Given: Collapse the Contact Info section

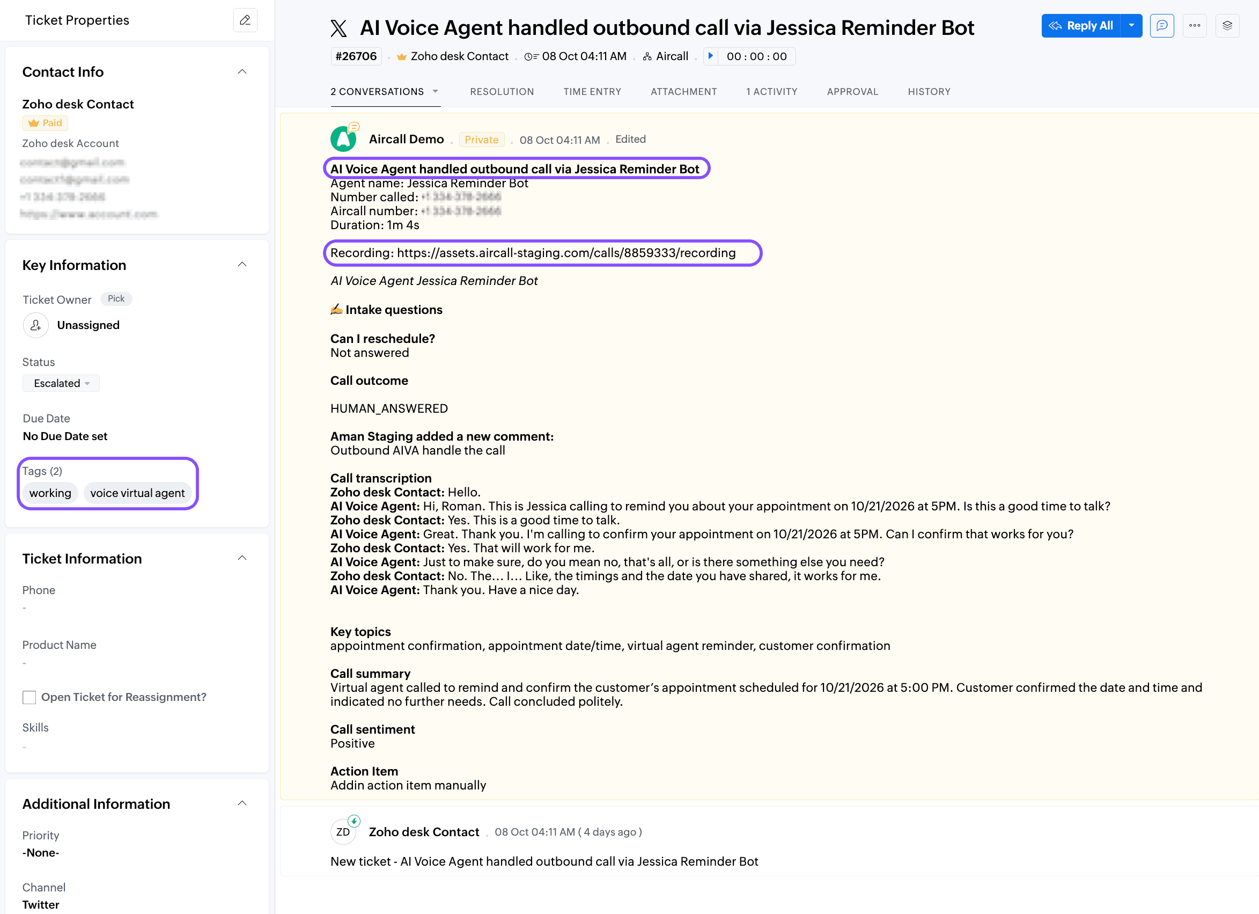Looking at the screenshot, I should 242,71.
